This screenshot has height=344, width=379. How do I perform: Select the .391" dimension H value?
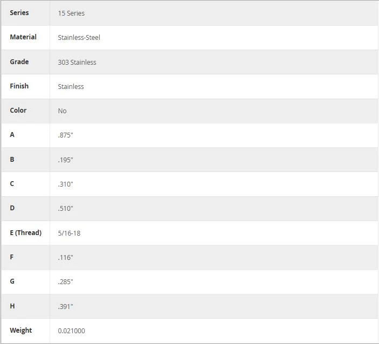(65, 307)
